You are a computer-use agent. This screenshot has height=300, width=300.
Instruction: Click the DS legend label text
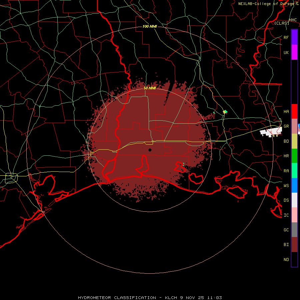click(x=286, y=200)
